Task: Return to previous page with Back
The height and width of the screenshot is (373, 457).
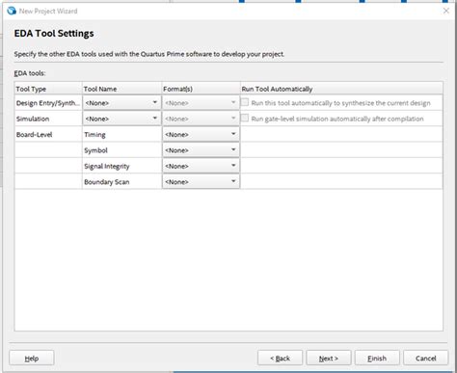Action: pos(280,358)
